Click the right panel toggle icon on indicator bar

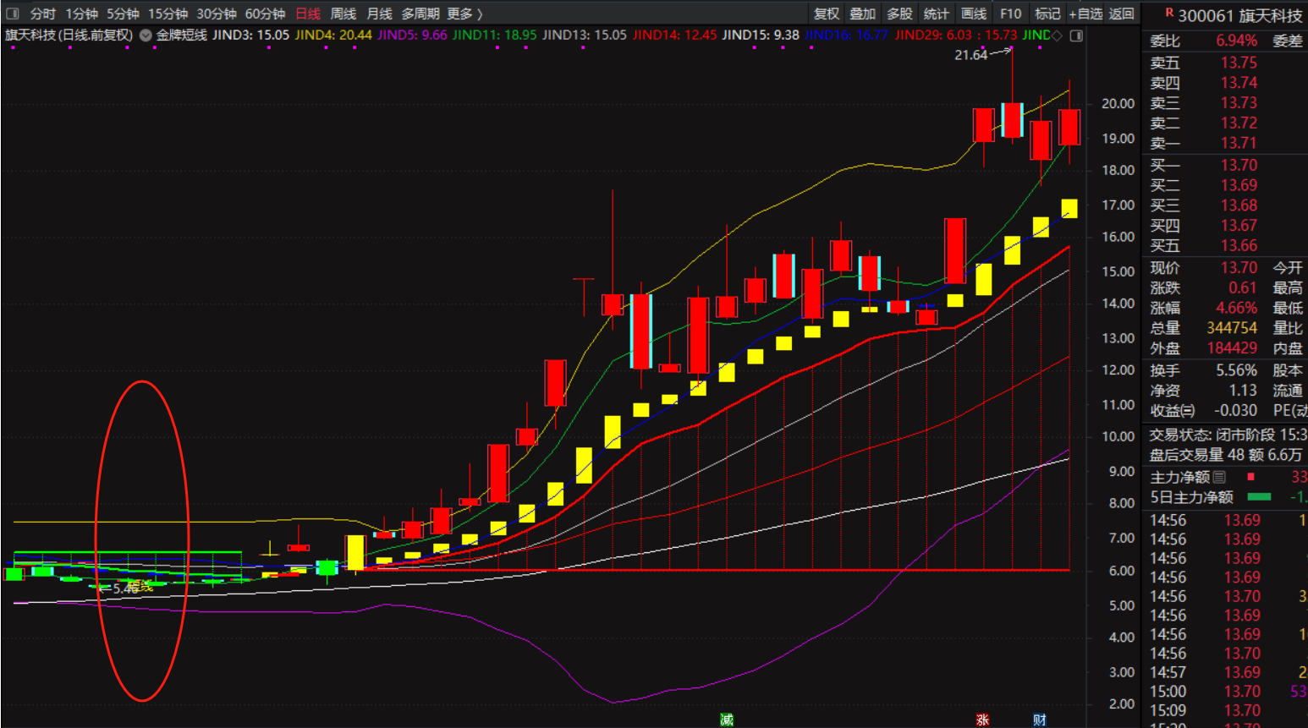point(1076,36)
